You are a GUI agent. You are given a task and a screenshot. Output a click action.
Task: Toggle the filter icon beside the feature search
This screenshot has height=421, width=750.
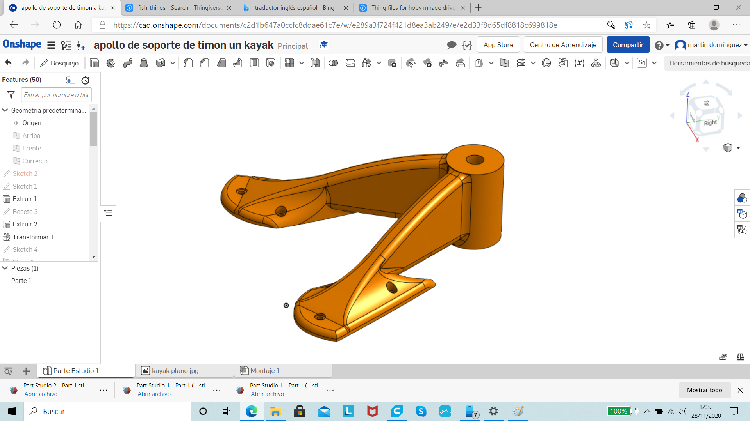coord(11,95)
